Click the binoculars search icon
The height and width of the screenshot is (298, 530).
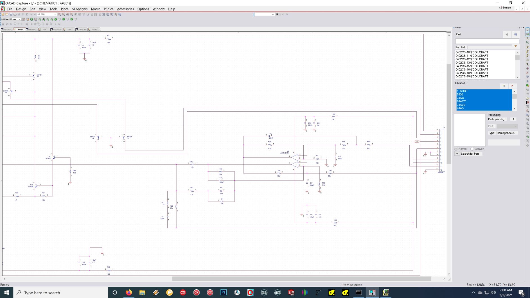[x=277, y=14]
